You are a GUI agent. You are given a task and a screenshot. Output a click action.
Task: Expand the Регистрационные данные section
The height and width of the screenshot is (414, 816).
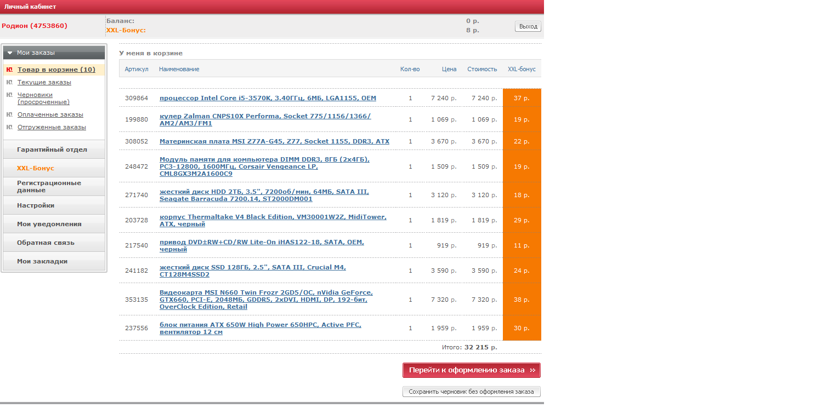(x=49, y=187)
